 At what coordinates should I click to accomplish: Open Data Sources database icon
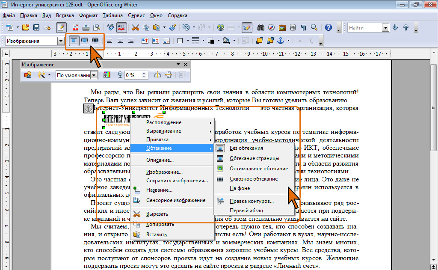coord(293,27)
